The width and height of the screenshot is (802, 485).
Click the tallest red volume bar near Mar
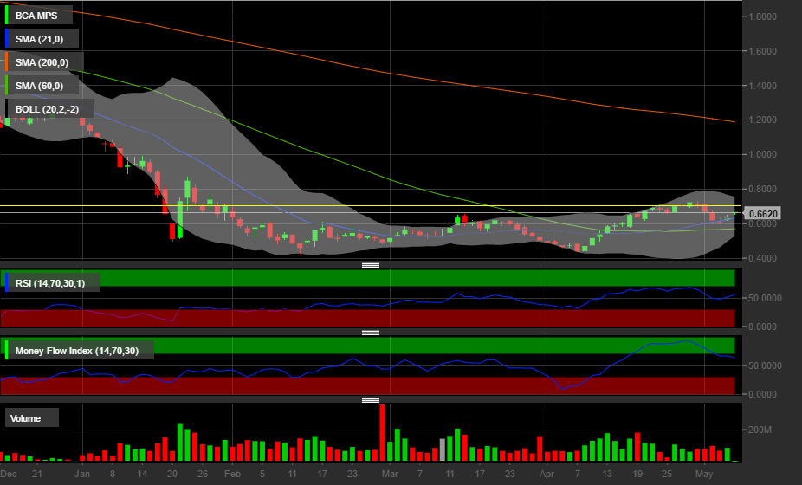[382, 433]
